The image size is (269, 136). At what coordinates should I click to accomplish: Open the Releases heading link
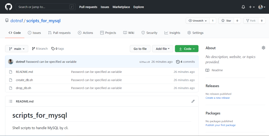coord(213,86)
